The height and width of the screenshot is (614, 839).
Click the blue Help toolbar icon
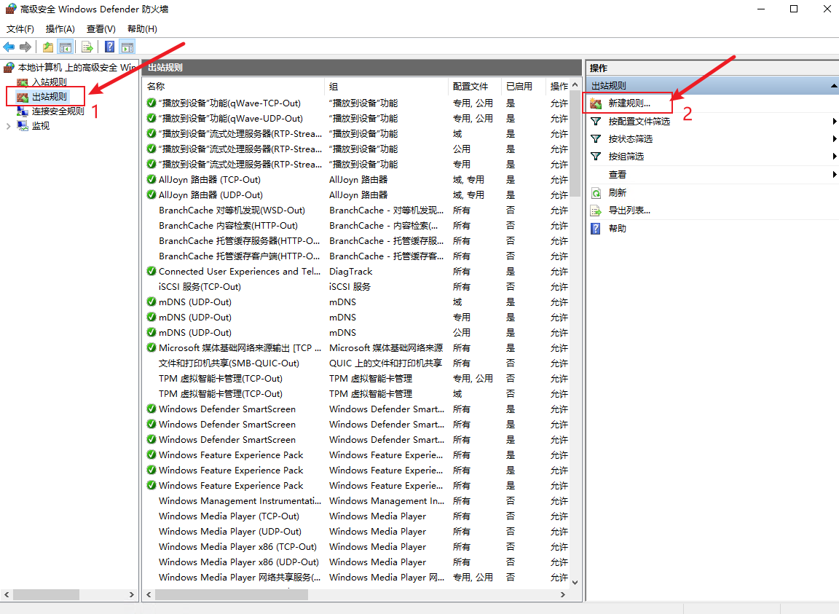point(109,47)
